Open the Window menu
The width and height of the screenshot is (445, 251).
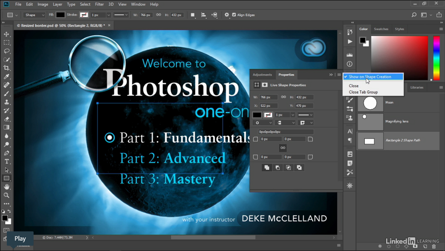pos(138,4)
